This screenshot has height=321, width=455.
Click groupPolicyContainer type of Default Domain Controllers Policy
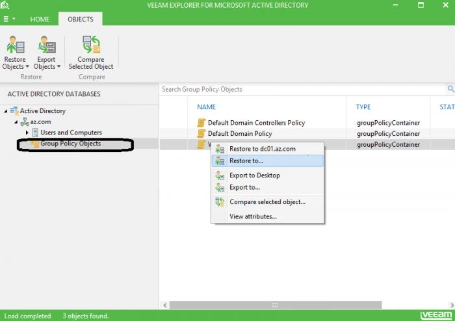point(388,123)
